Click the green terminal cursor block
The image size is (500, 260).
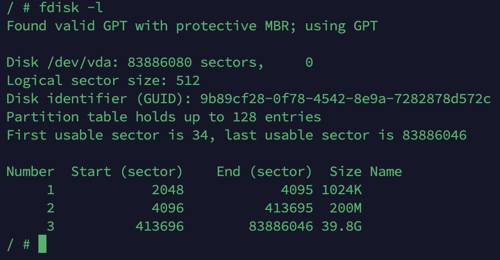pos(42,244)
